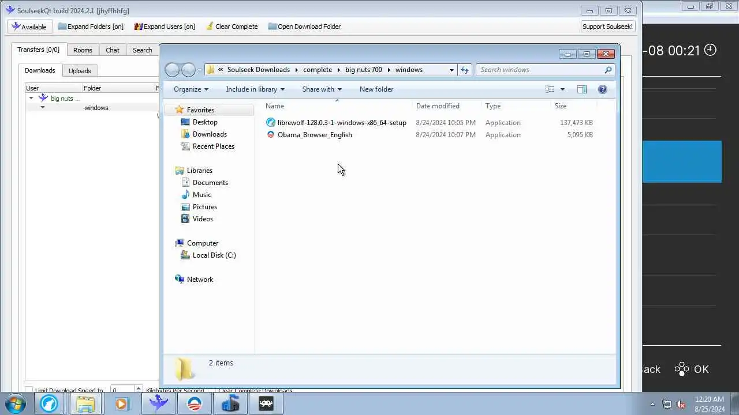This screenshot has height=415, width=739.
Task: Open Libraries in navigation pane
Action: click(x=199, y=171)
